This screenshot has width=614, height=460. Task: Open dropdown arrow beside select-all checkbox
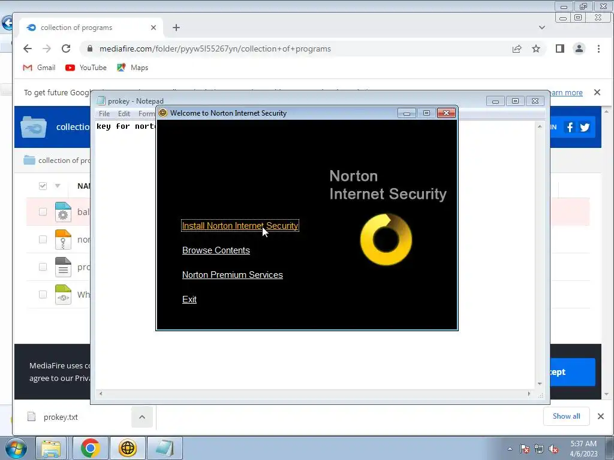tap(58, 186)
